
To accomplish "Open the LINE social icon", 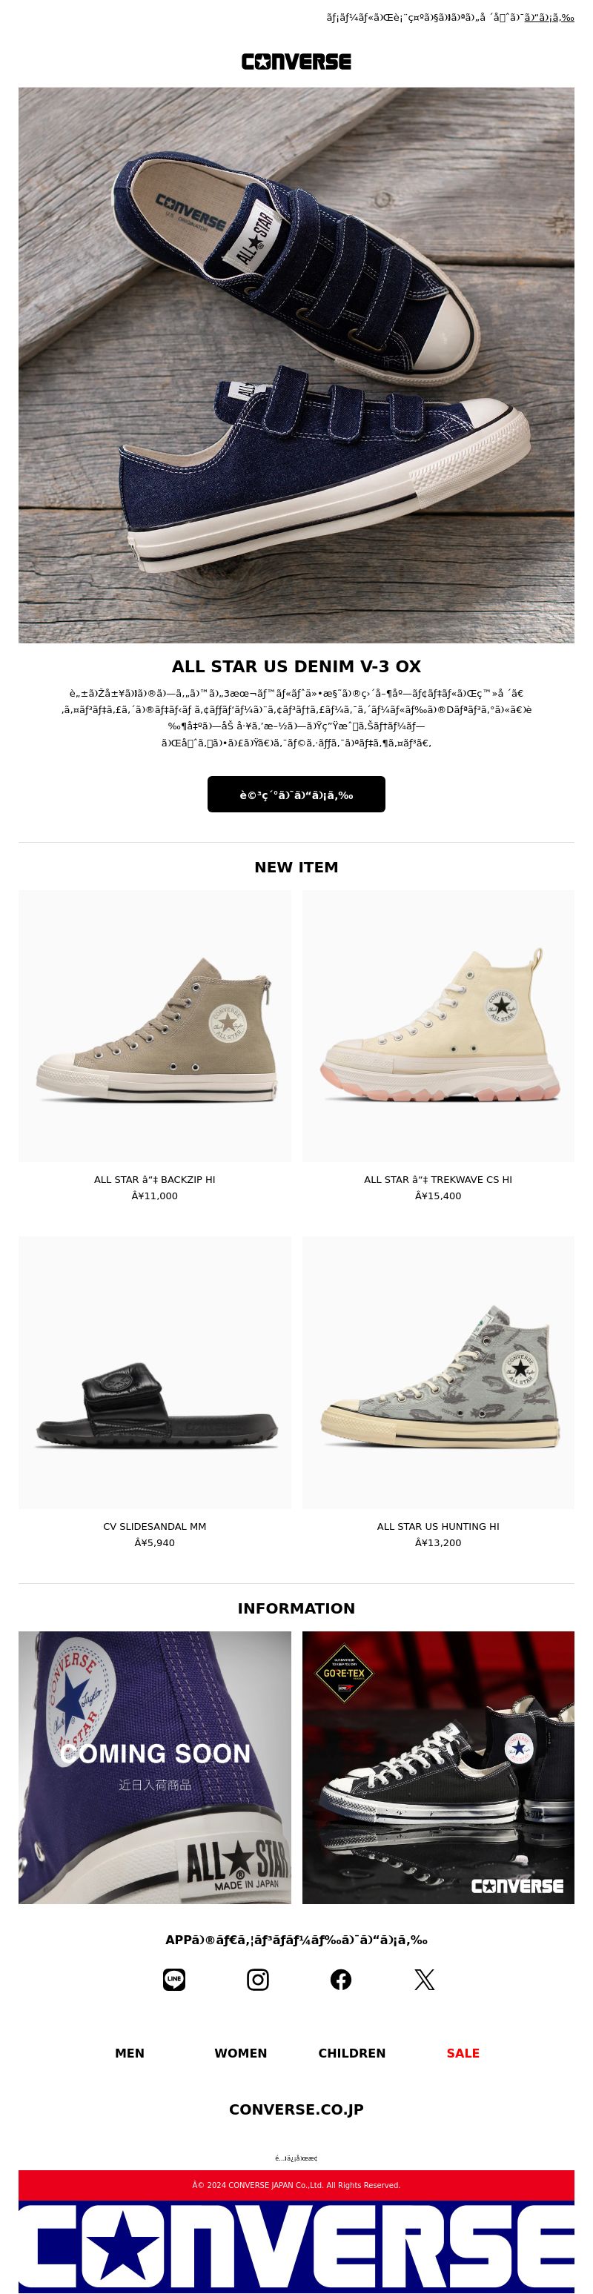I will (174, 1980).
